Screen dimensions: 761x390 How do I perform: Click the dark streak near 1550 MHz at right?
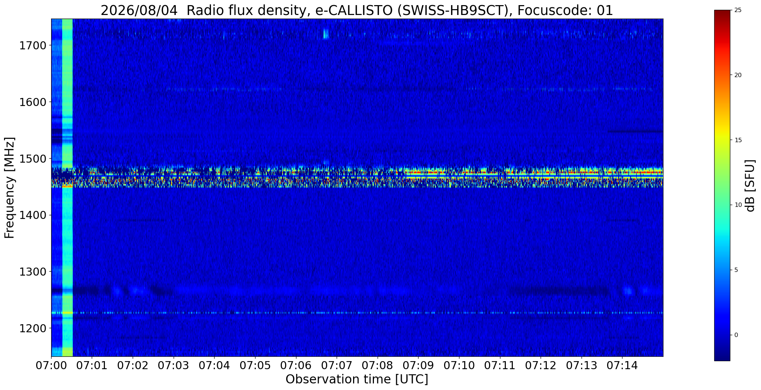tap(635, 131)
